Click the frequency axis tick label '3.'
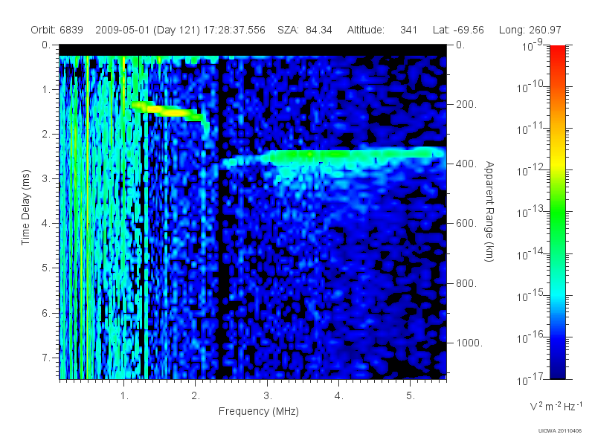Viewport: 595px width, 446px height. click(x=268, y=396)
